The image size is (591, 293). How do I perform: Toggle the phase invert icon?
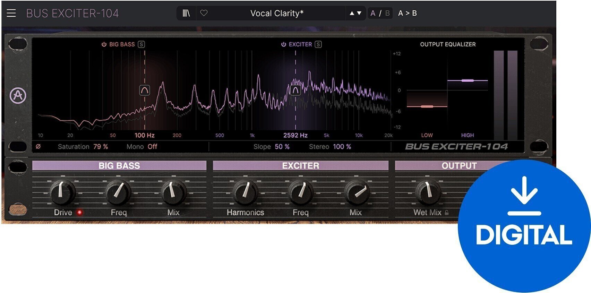click(38, 147)
